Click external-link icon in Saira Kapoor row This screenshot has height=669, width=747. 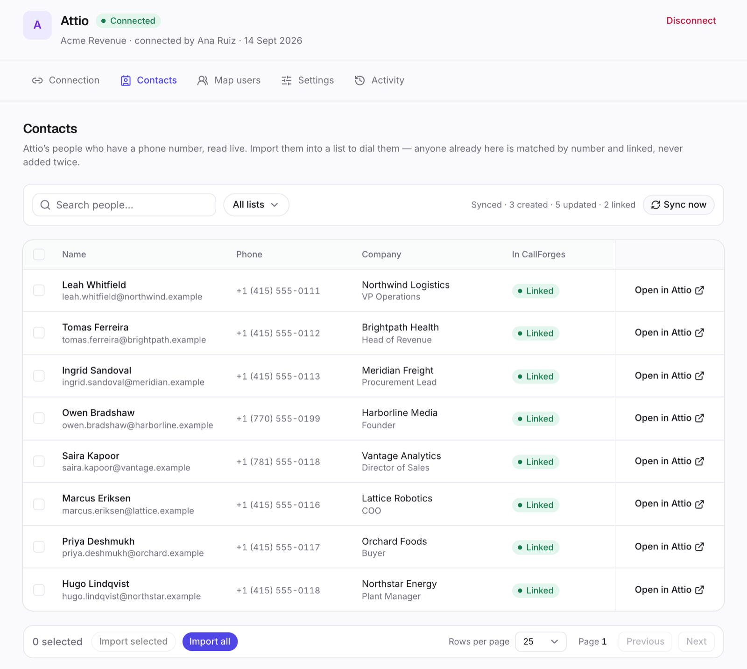click(699, 461)
